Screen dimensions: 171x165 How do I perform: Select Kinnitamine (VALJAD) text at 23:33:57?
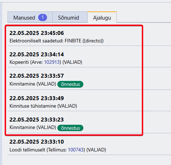tap(33, 84)
